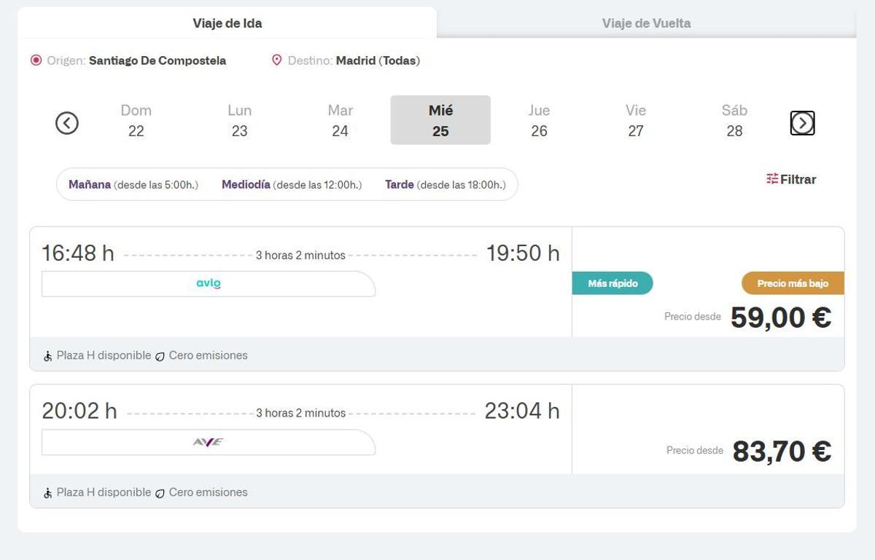Click the destination pin icon for Madrid

pos(276,60)
